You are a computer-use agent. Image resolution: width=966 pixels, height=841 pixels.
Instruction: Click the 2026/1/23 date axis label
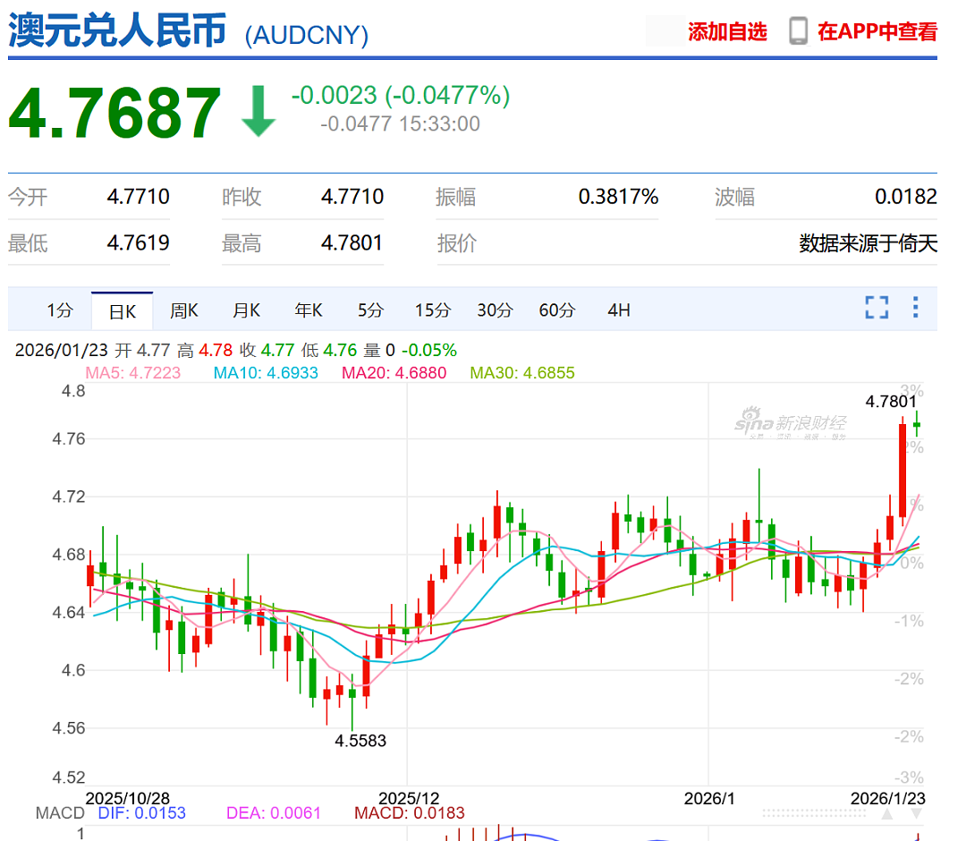(x=888, y=798)
